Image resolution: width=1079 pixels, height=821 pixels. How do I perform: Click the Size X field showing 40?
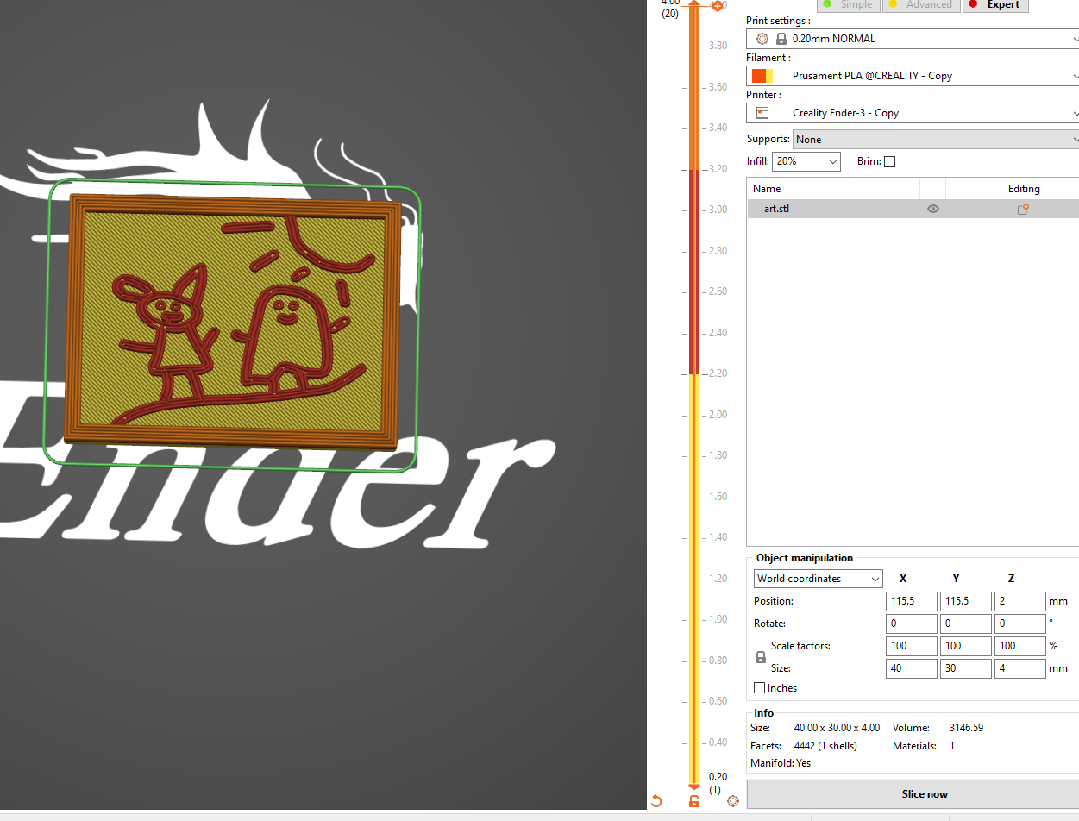[x=912, y=668]
